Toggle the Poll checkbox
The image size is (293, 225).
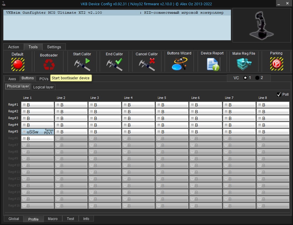click(x=279, y=95)
